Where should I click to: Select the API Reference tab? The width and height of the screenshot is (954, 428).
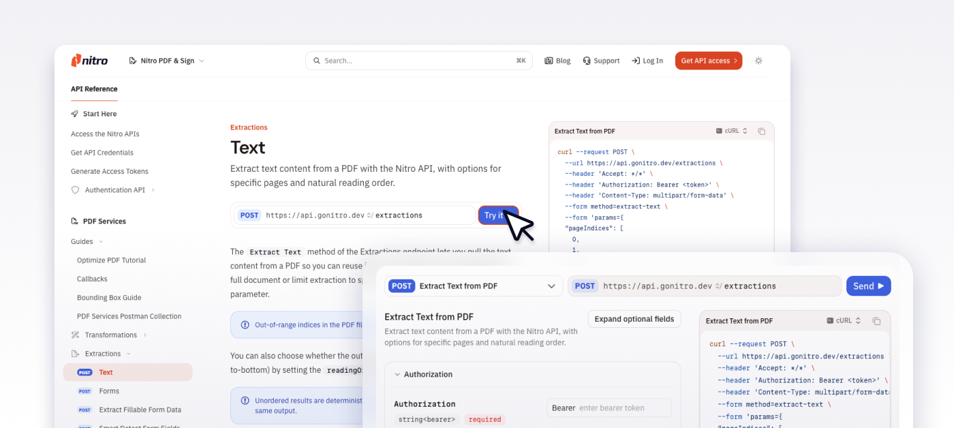[x=94, y=89]
